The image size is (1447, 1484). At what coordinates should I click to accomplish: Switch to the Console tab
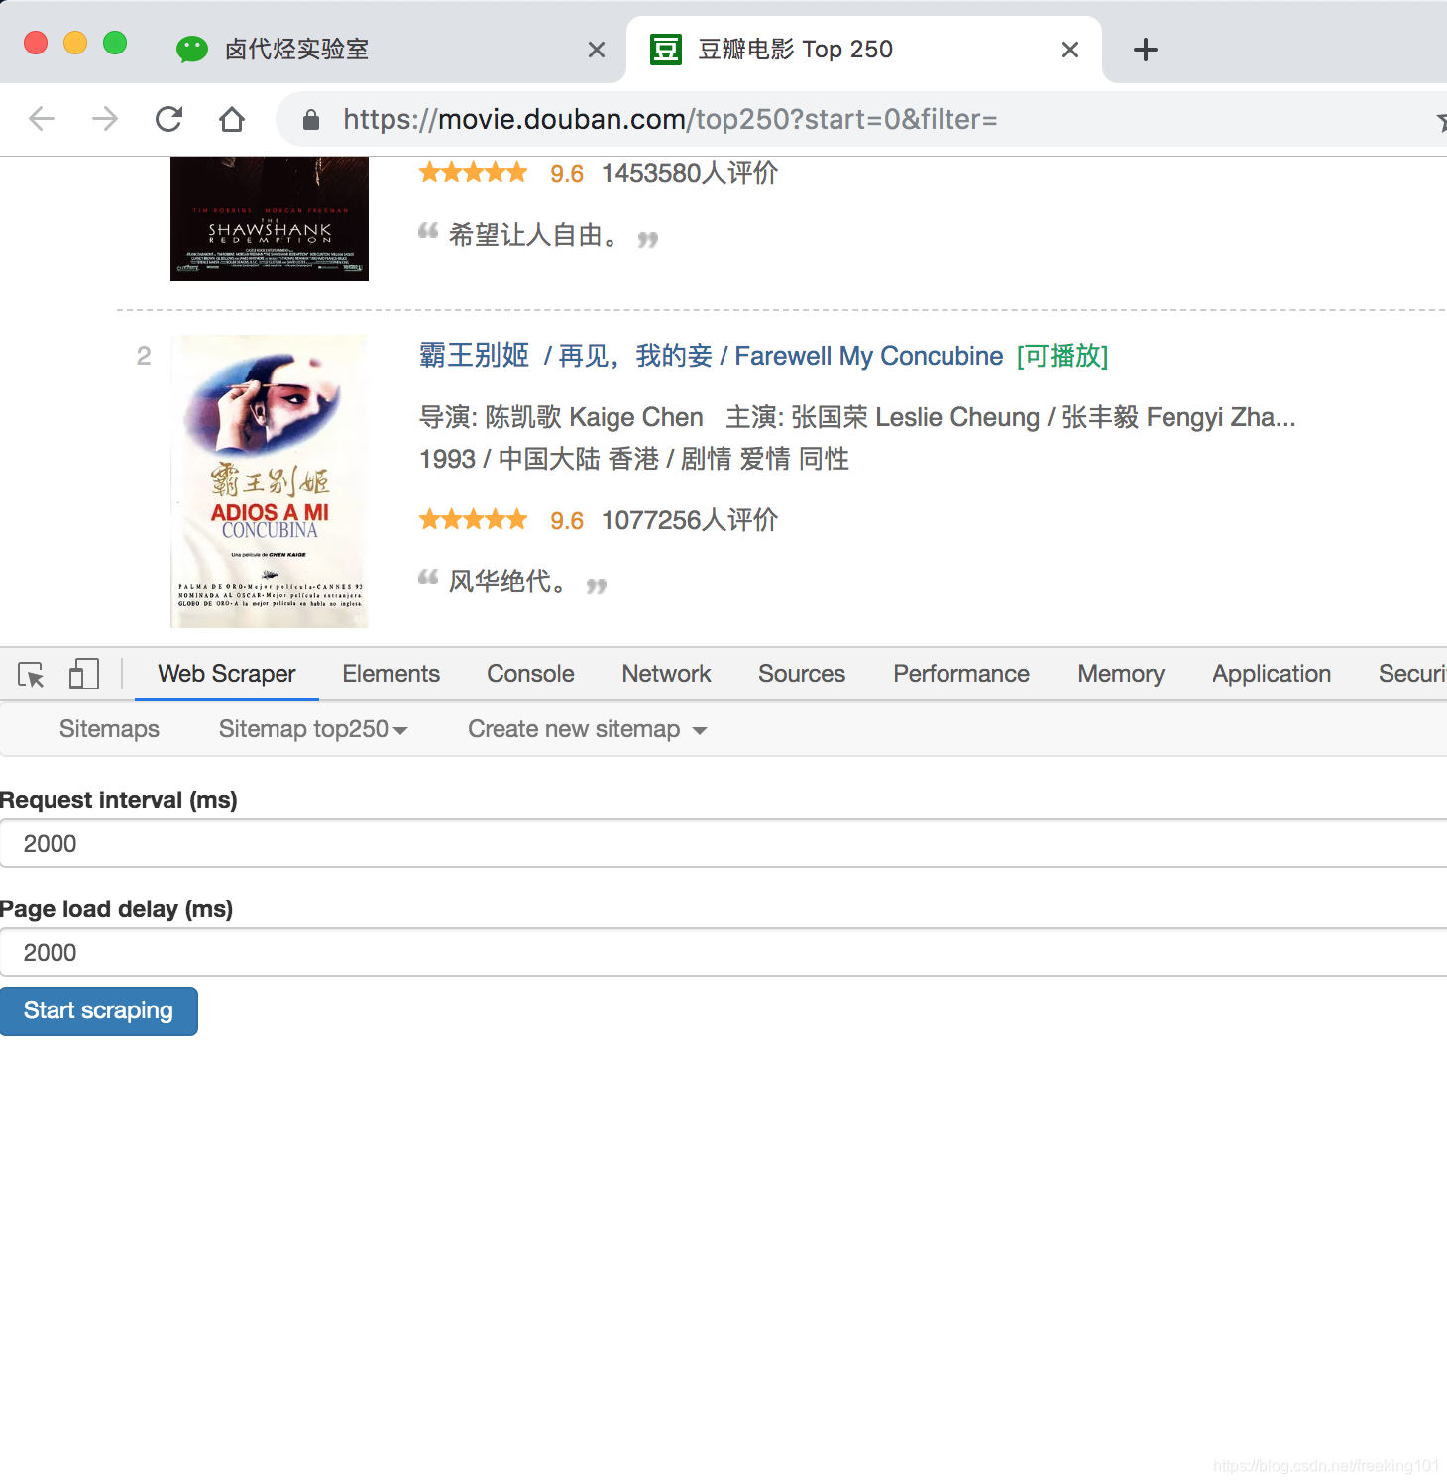[x=529, y=674]
